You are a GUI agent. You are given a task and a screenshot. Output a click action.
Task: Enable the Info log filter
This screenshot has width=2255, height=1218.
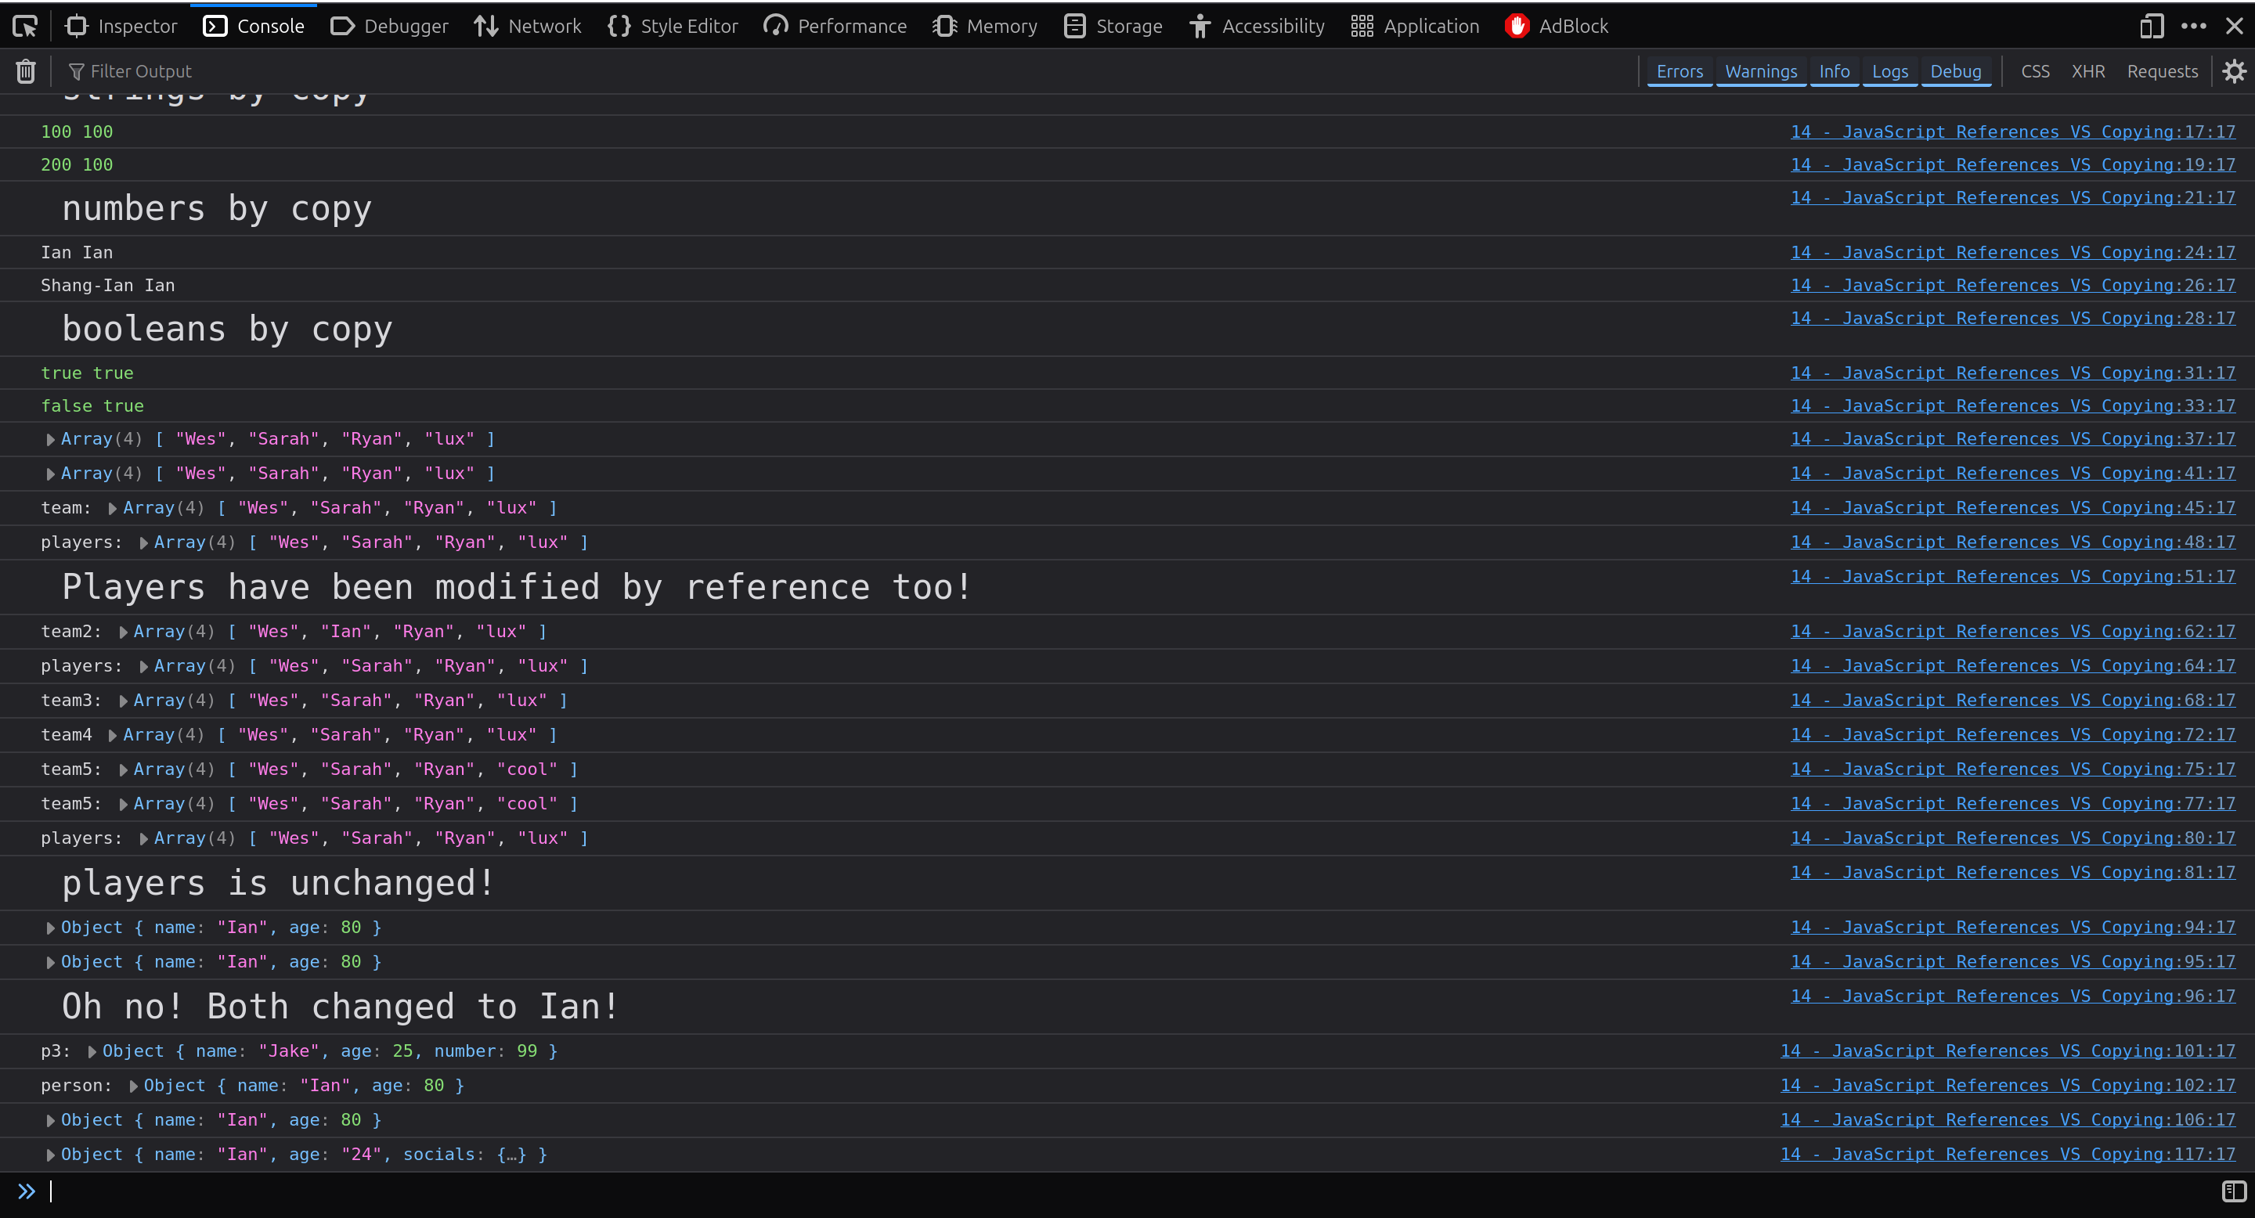point(1835,71)
